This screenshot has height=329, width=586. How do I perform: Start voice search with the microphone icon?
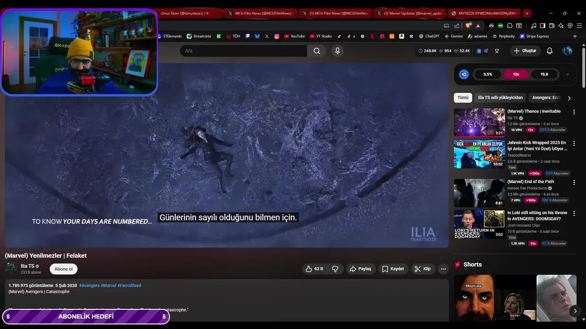click(337, 51)
